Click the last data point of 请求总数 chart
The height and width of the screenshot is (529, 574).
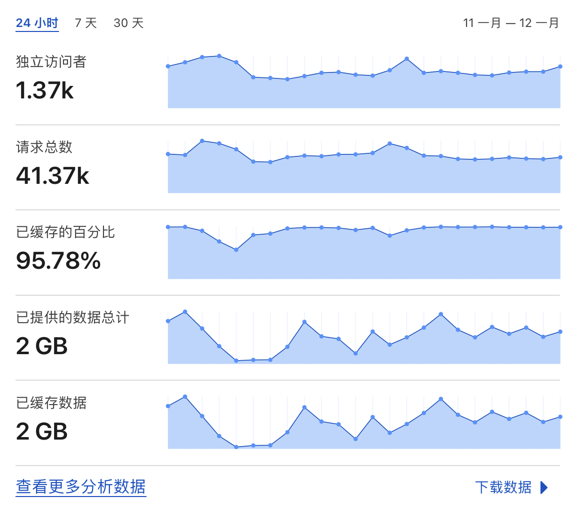pyautogui.click(x=560, y=157)
